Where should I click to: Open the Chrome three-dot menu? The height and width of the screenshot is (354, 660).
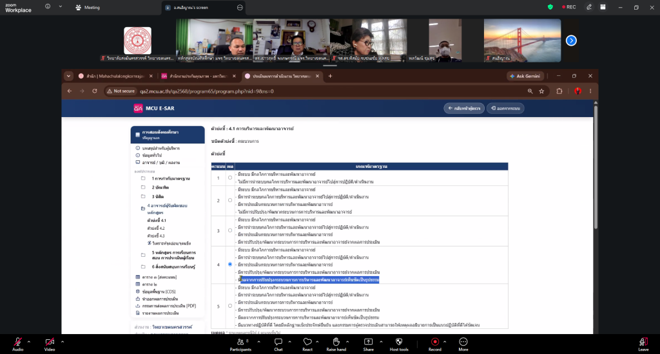(590, 91)
